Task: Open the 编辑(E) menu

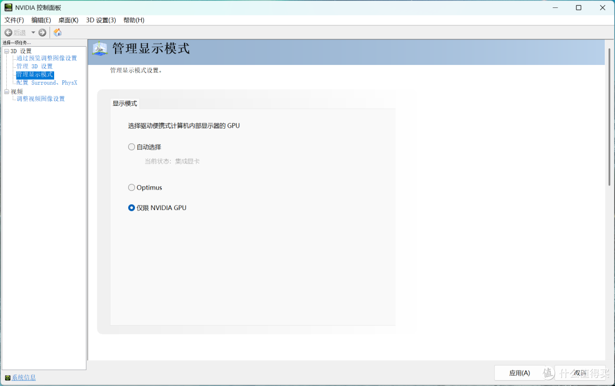Action: pos(41,20)
